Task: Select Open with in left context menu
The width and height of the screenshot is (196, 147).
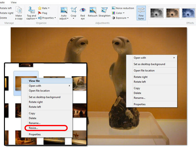Action: coord(35,86)
